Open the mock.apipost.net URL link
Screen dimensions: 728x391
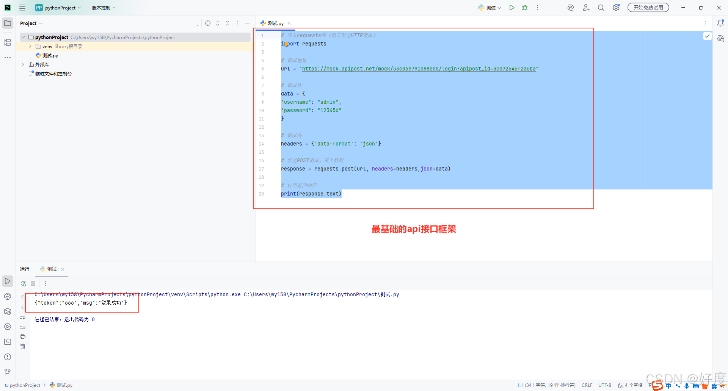point(419,69)
